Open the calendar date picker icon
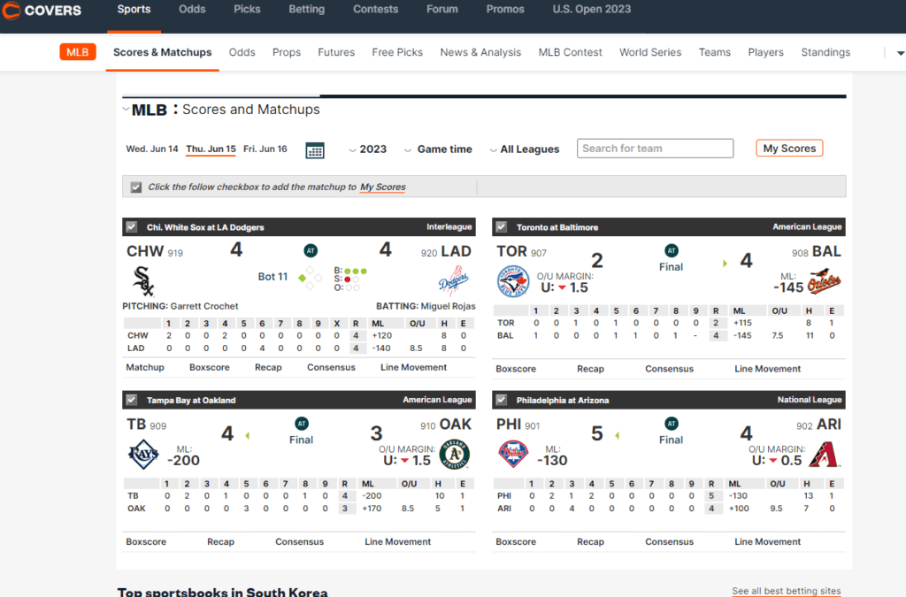Screen dimensions: 906x597 (315, 150)
